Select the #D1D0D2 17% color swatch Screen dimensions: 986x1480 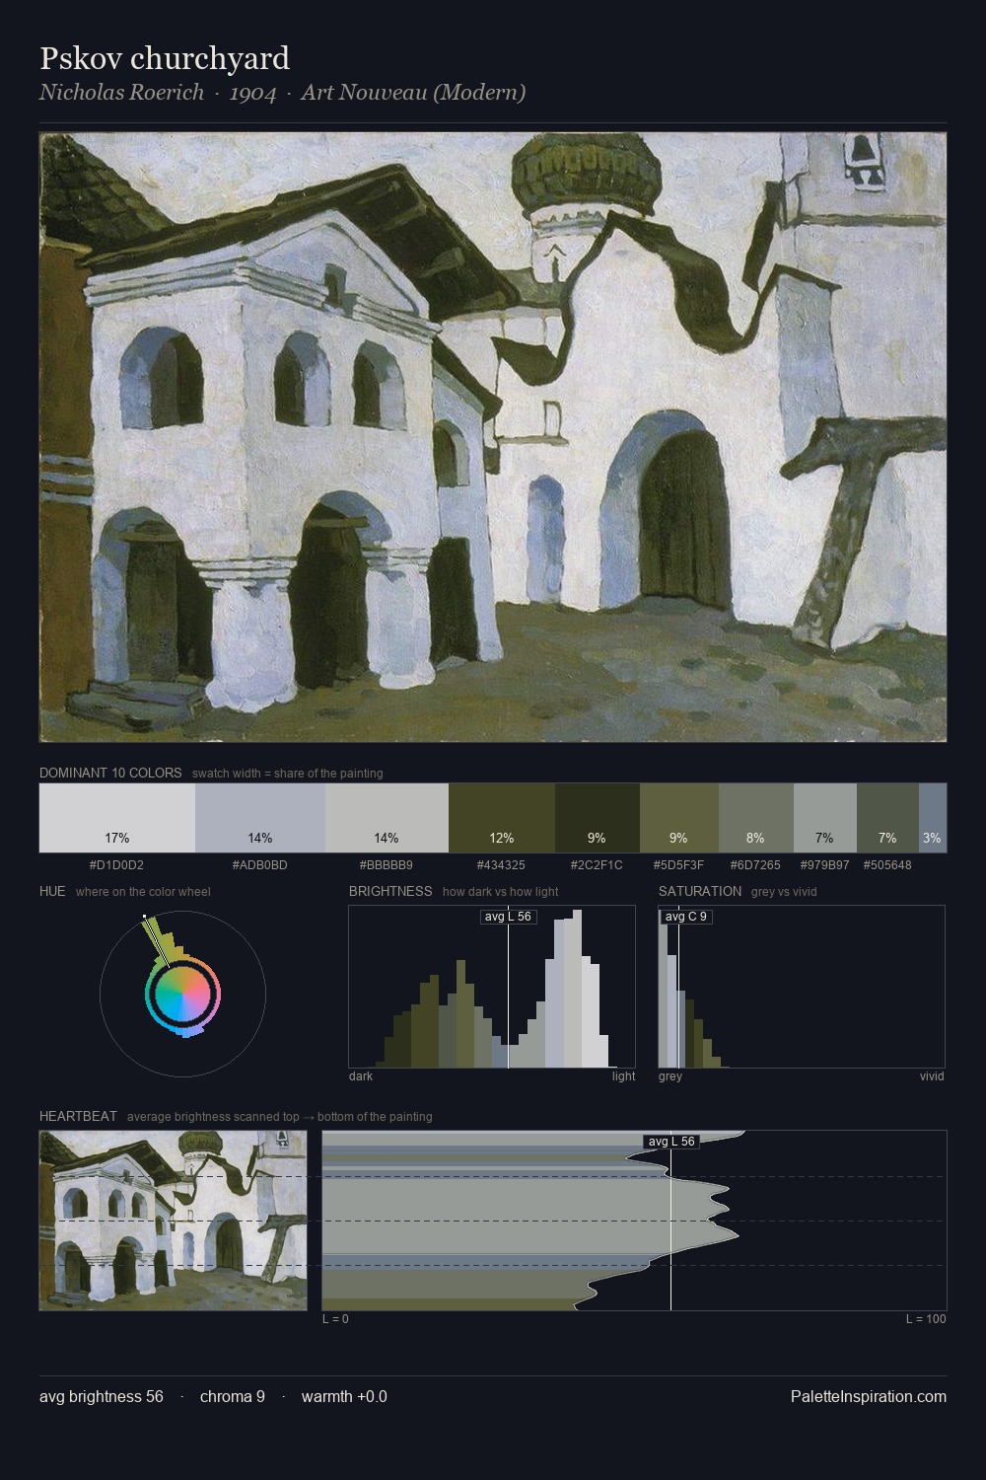coord(117,817)
